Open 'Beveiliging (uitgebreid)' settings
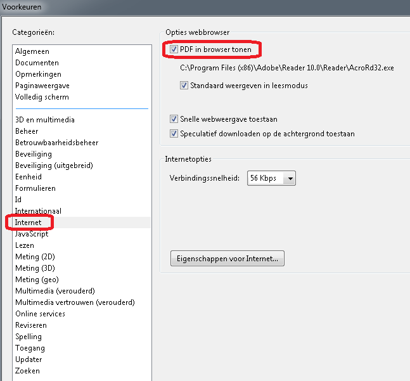Screen dimensions: 410x381 pos(54,165)
